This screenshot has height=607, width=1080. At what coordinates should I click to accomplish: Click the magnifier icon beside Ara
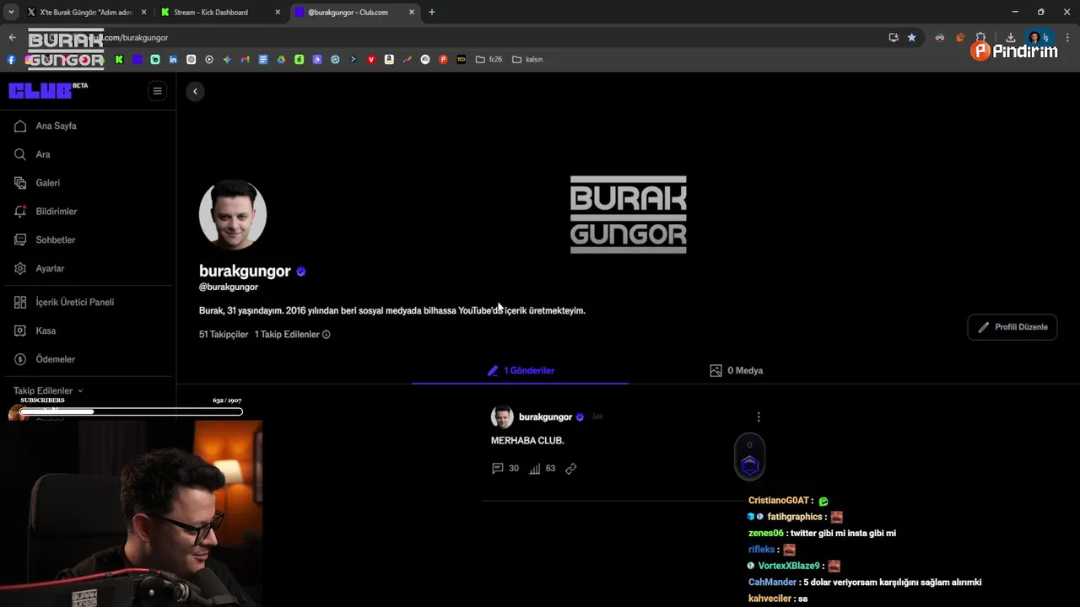(20, 154)
